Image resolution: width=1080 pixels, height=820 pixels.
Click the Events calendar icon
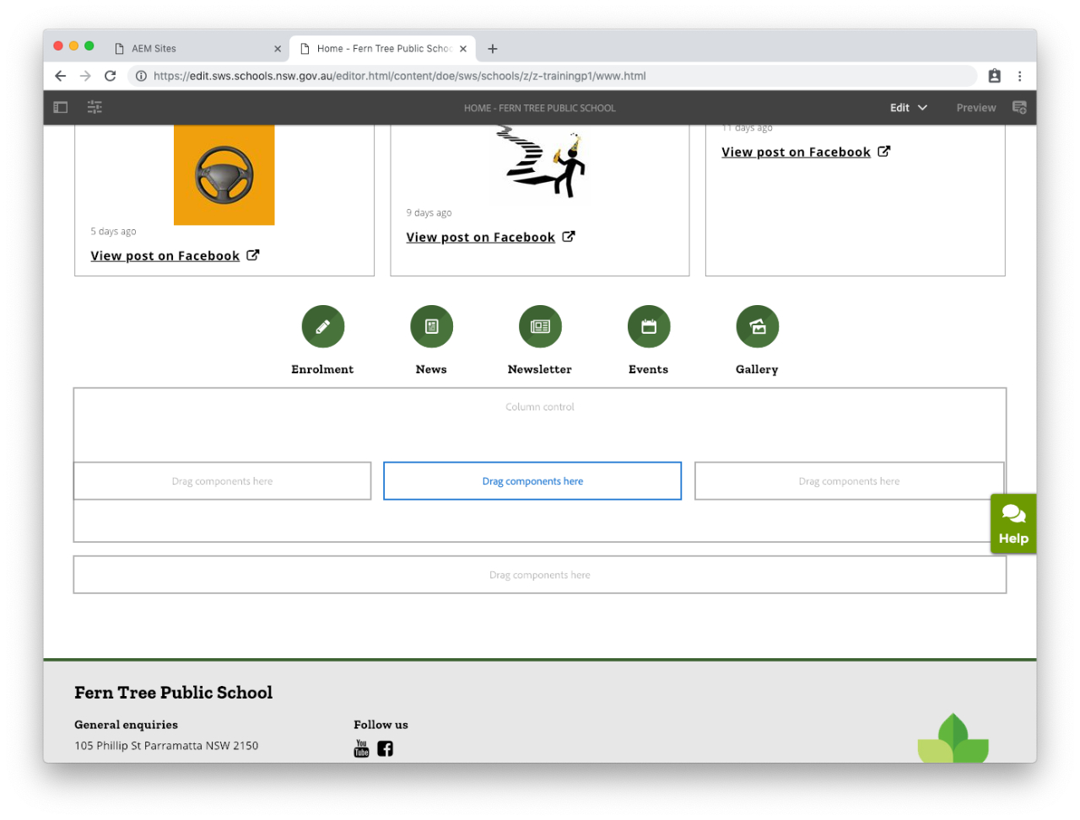649,326
